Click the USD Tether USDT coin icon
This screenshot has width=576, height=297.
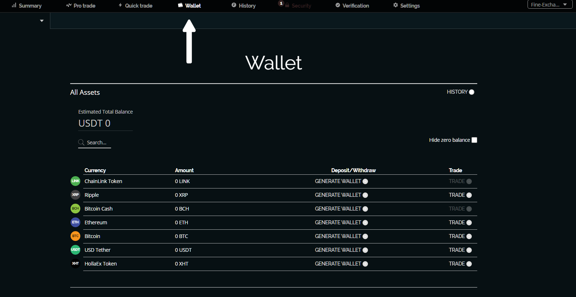pyautogui.click(x=75, y=250)
